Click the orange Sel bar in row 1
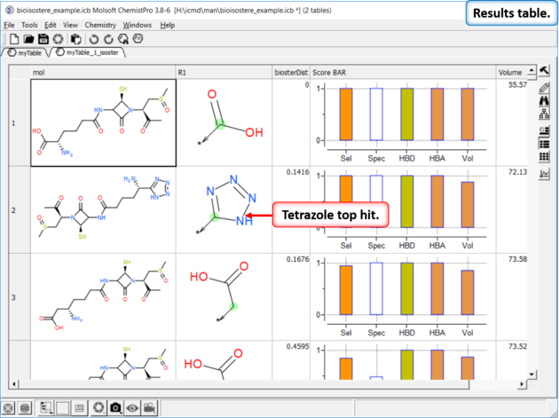559x418 pixels. pos(346,114)
